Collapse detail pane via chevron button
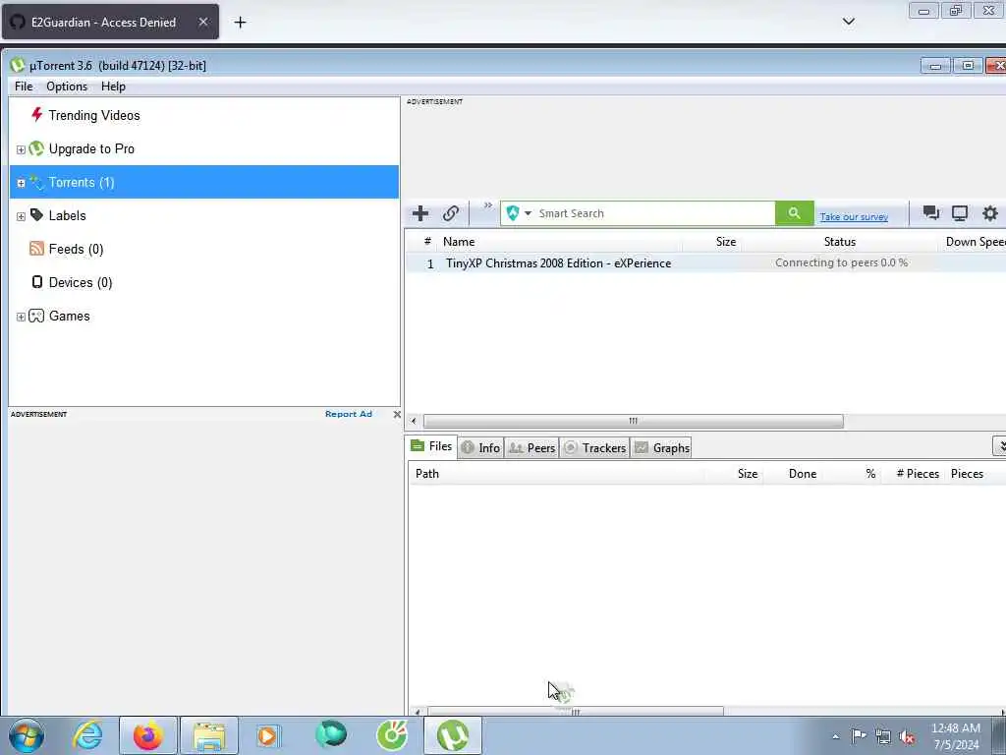The width and height of the screenshot is (1006, 755). [1000, 445]
